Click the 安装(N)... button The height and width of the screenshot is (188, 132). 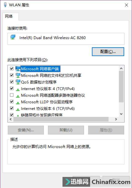pyautogui.click(x=26, y=130)
